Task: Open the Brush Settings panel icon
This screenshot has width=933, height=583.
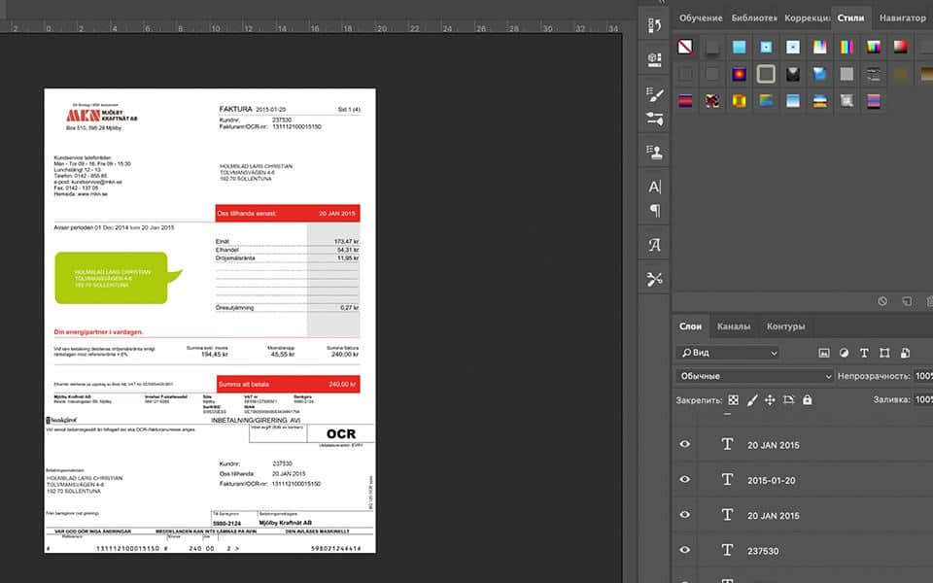Action: pyautogui.click(x=654, y=94)
